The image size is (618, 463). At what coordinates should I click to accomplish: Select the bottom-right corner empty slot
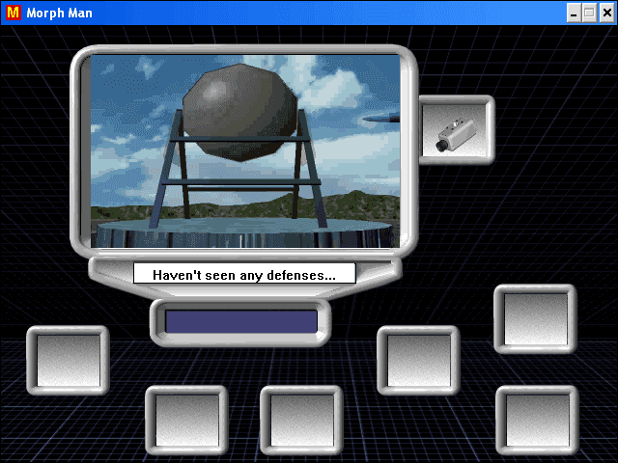[536, 421]
